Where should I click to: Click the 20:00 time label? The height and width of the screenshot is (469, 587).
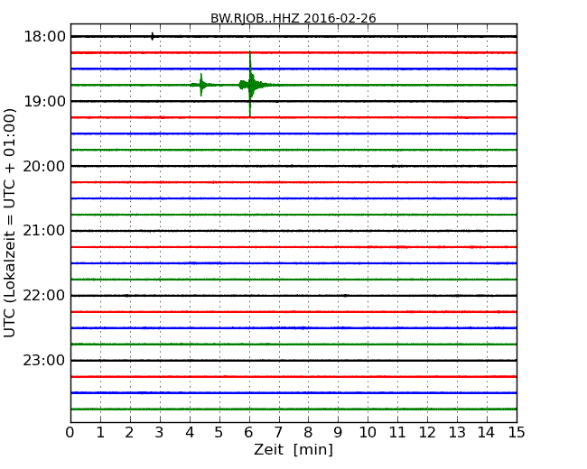44,166
